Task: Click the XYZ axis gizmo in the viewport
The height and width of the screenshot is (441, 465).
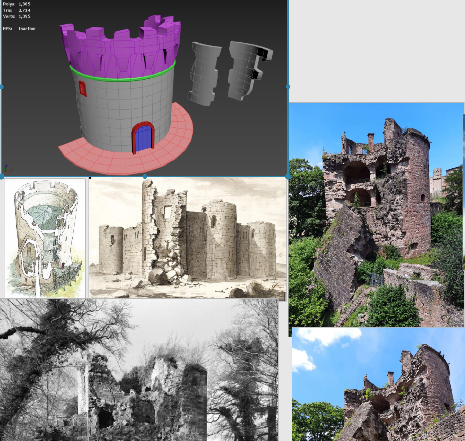Action: 8,169
